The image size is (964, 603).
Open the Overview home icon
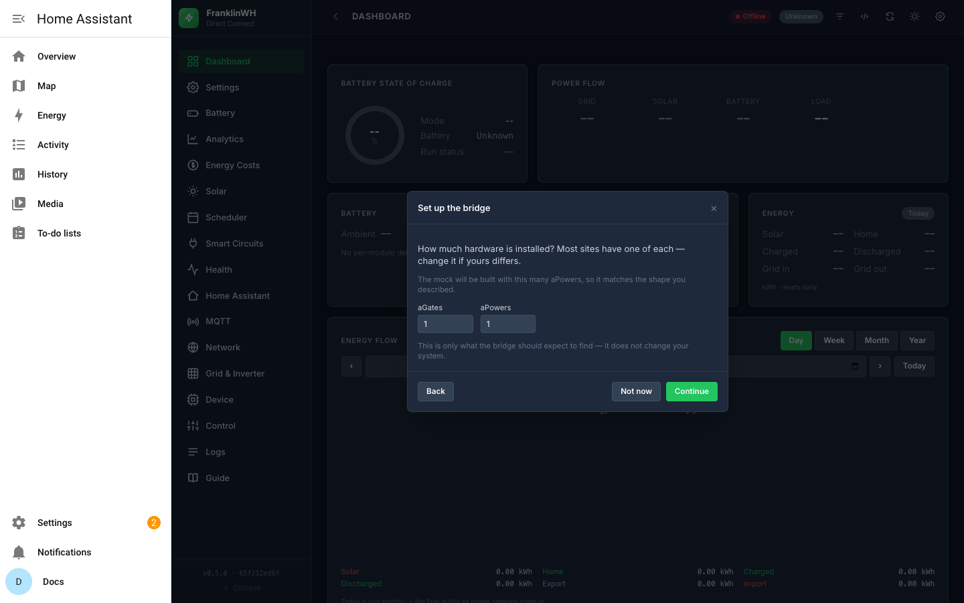19,56
